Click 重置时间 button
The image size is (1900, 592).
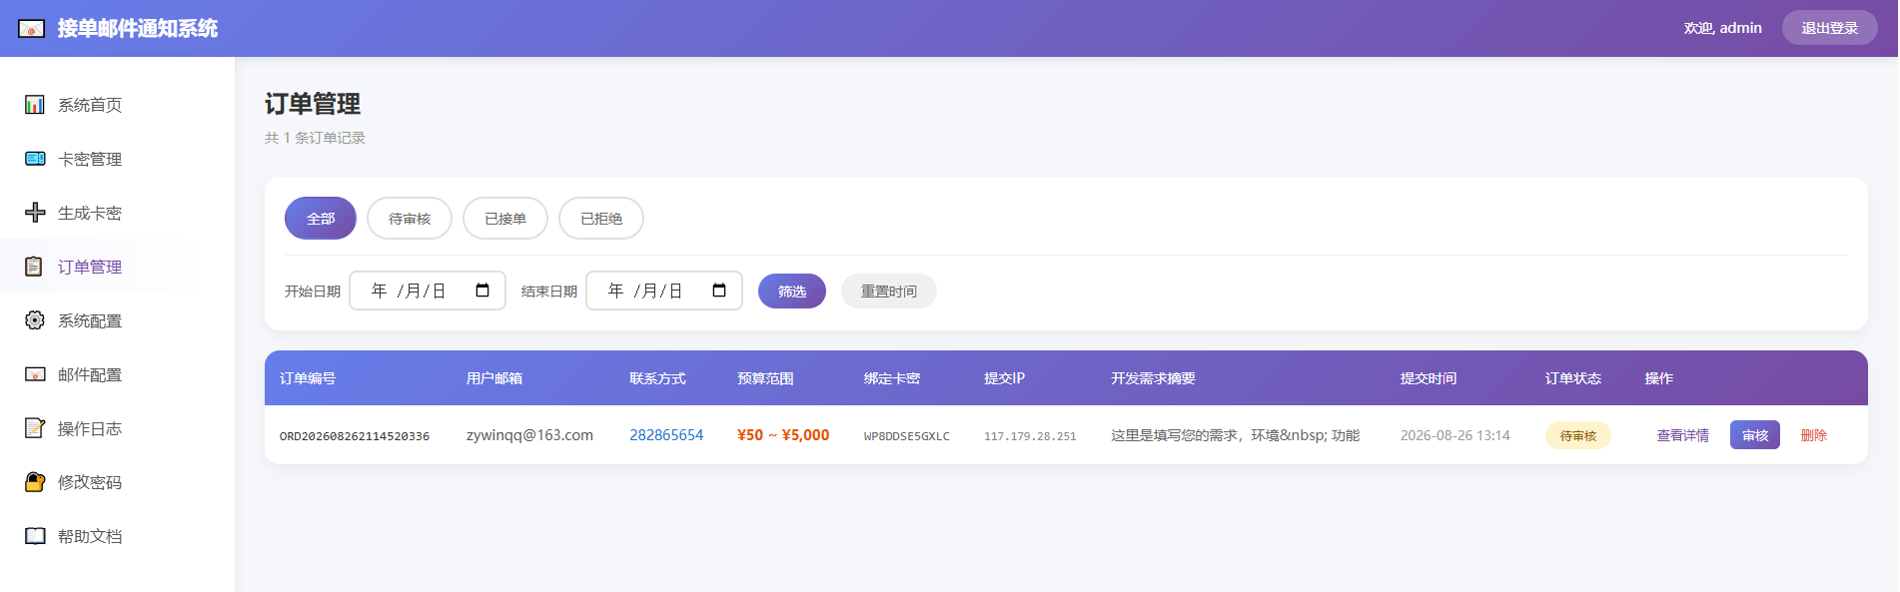[x=889, y=292]
